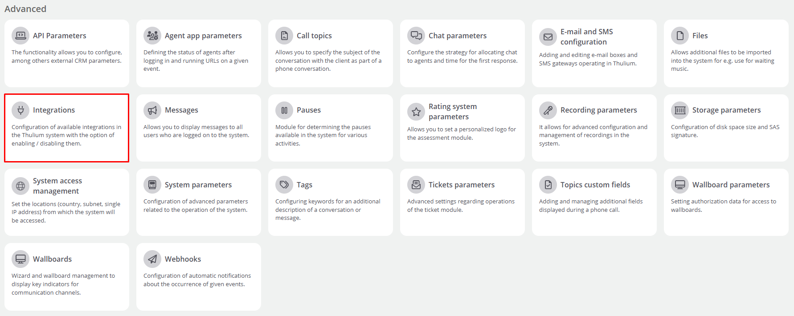Image resolution: width=794 pixels, height=316 pixels.
Task: Click the Rating system star icon
Action: tap(416, 112)
